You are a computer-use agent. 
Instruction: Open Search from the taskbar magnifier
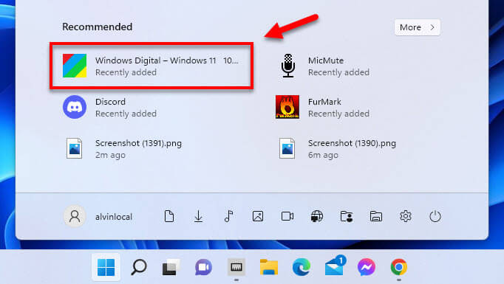point(139,267)
